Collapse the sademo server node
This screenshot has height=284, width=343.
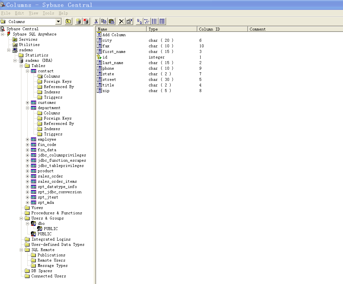[x=9, y=50]
